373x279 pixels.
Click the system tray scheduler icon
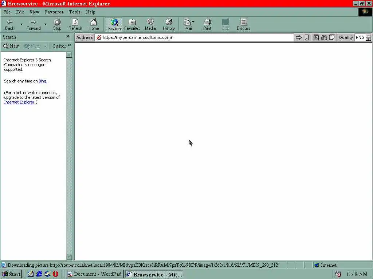[x=338, y=274]
